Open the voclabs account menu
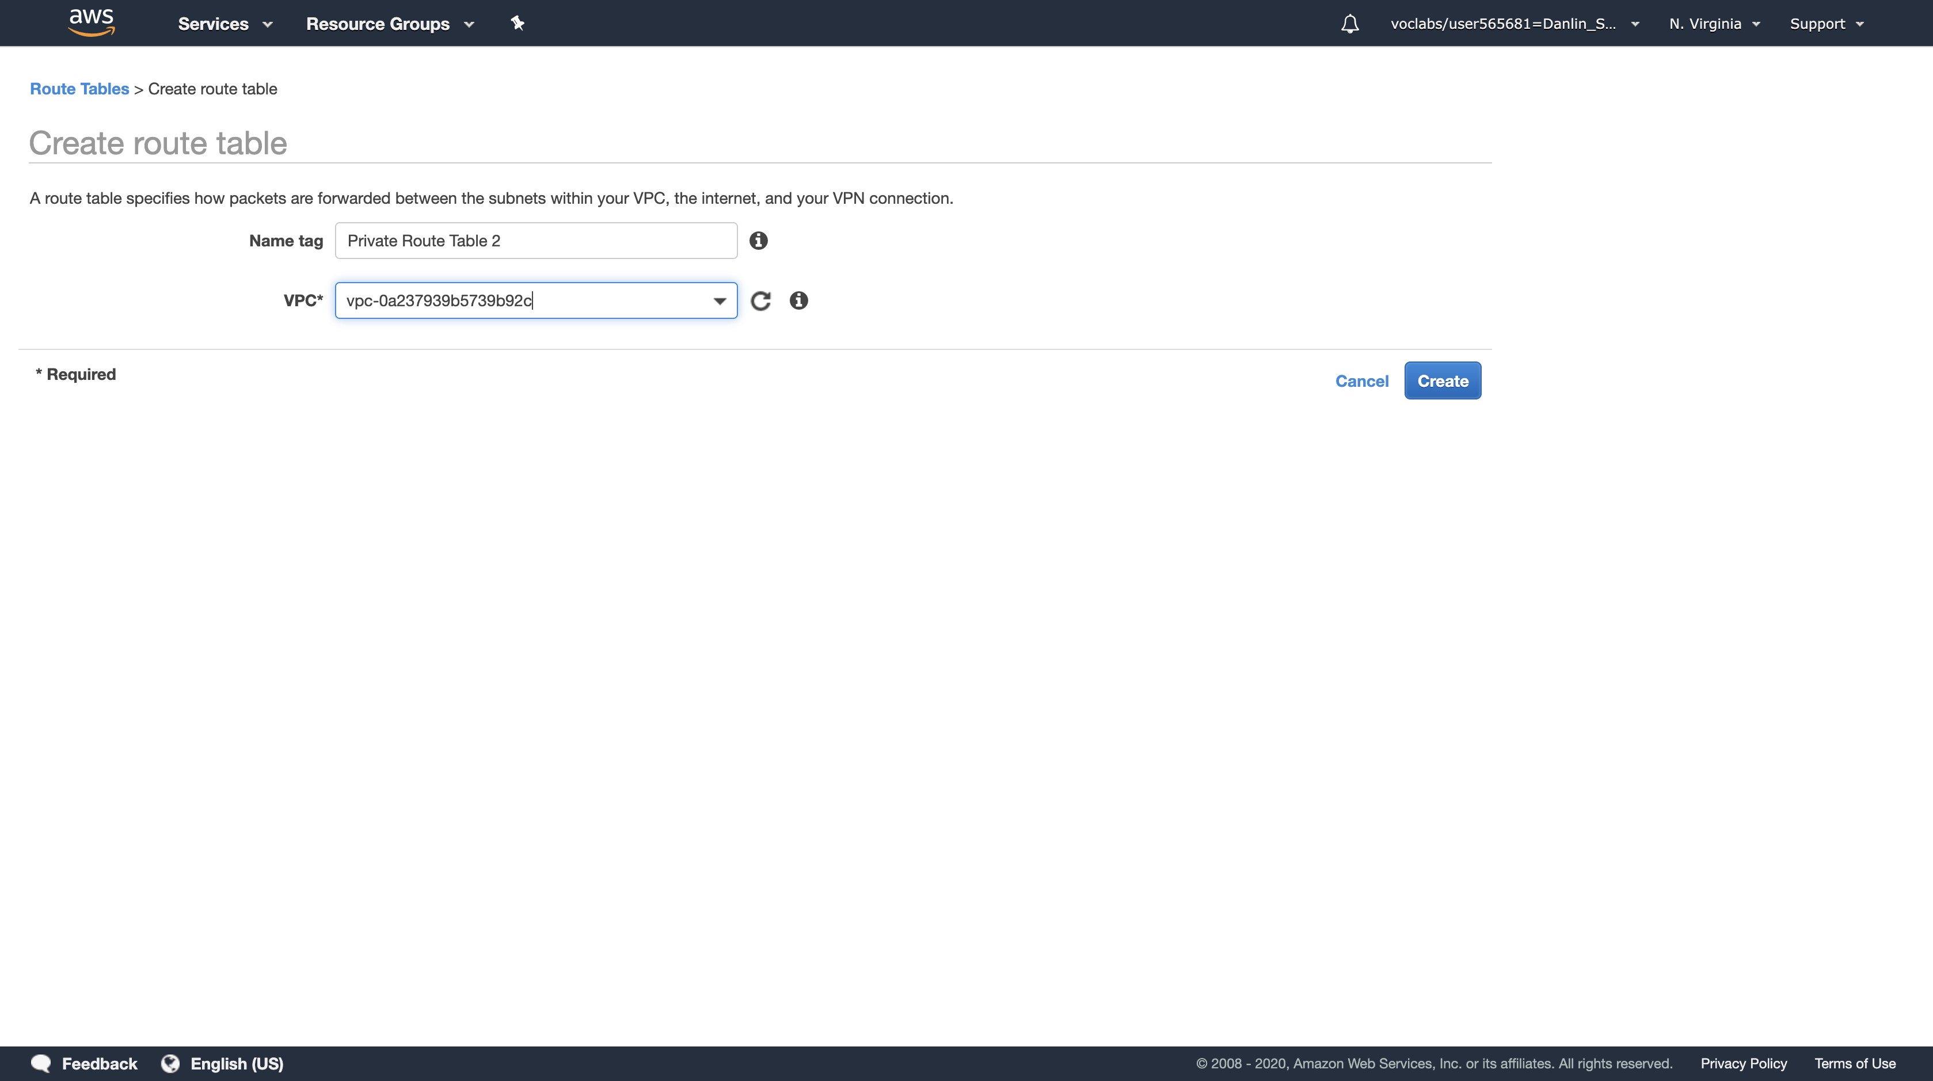 [1513, 24]
